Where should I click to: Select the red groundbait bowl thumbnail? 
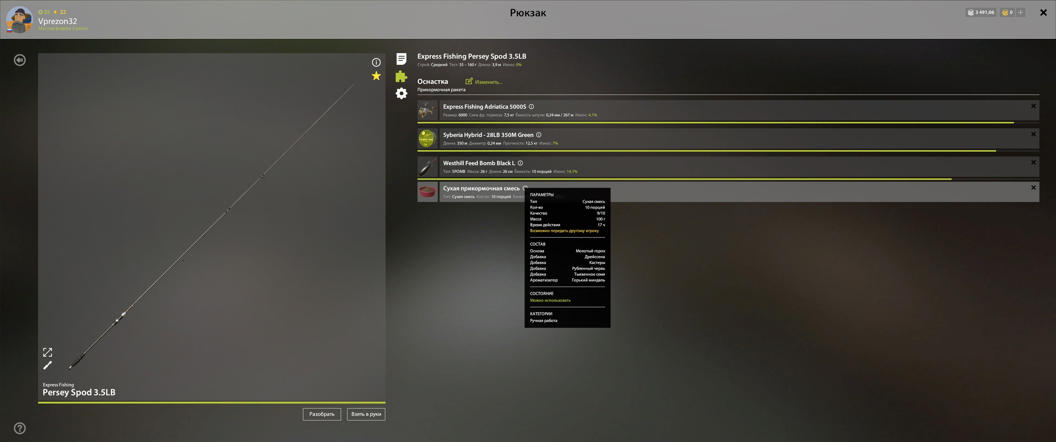click(427, 192)
